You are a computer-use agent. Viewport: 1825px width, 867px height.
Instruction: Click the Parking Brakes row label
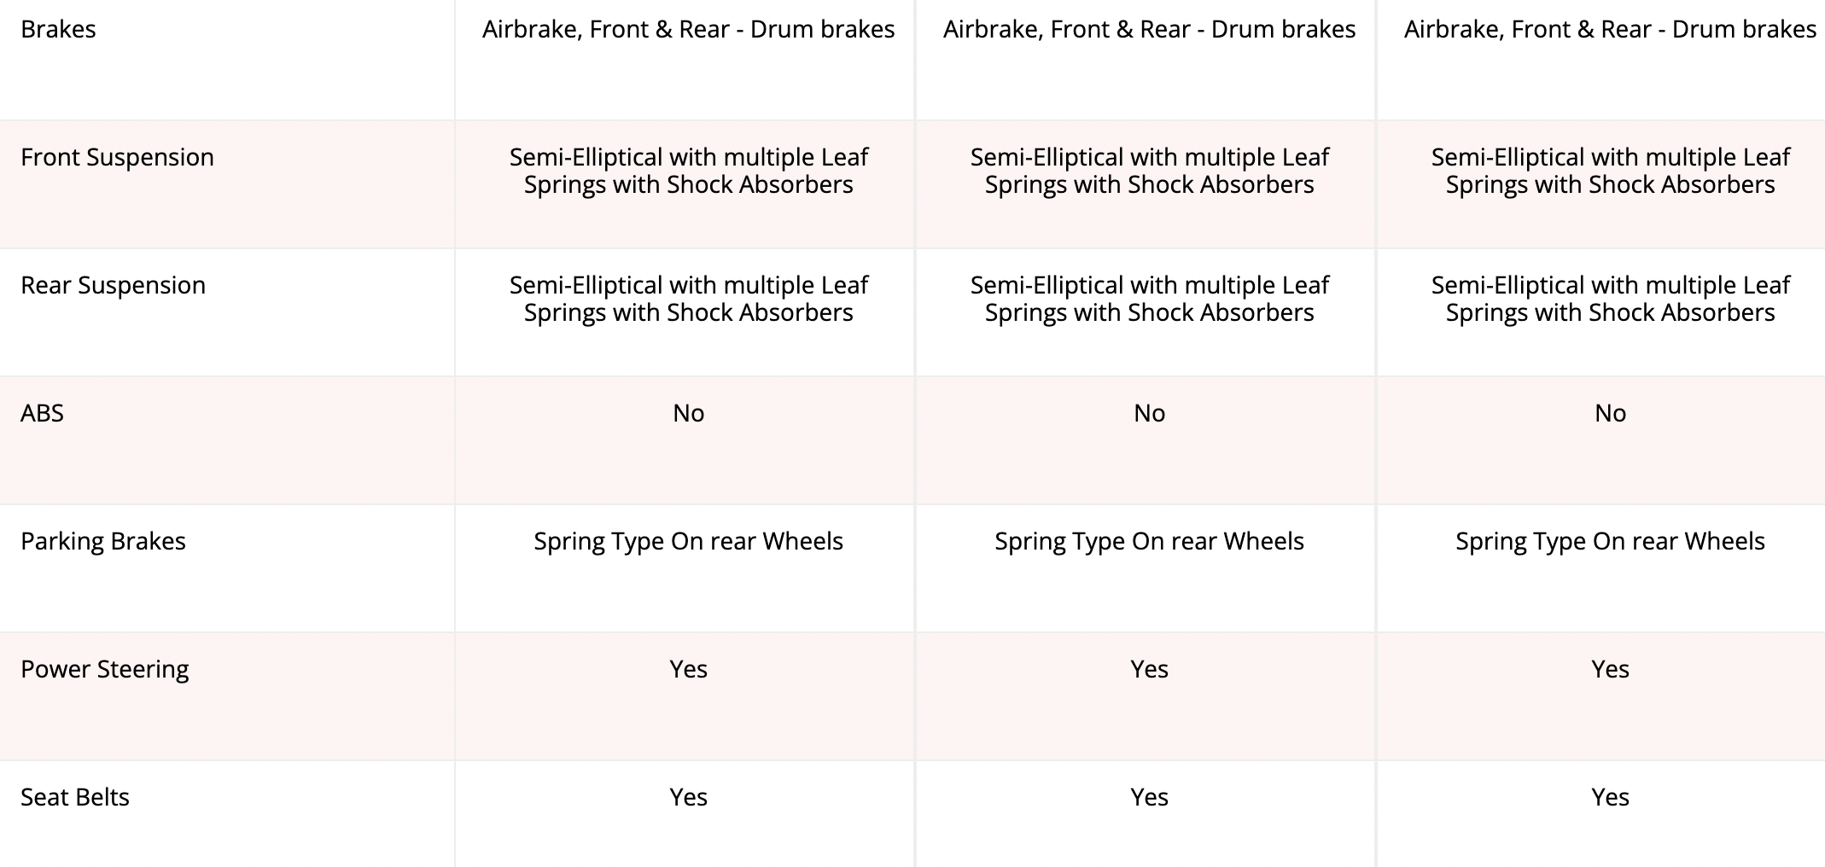(x=103, y=541)
